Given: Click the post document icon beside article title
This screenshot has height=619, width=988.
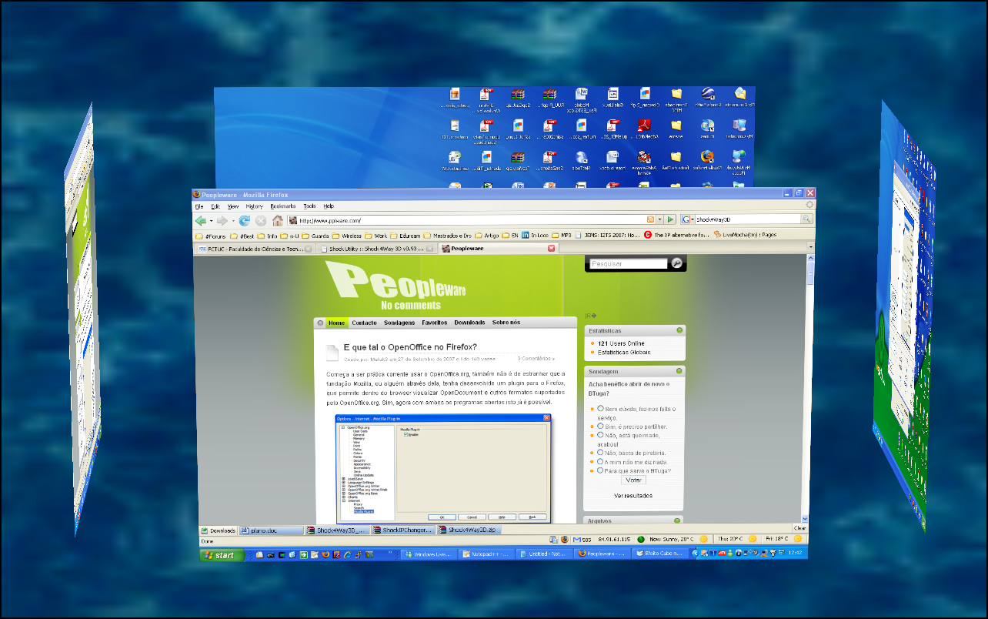Looking at the screenshot, I should [x=332, y=352].
